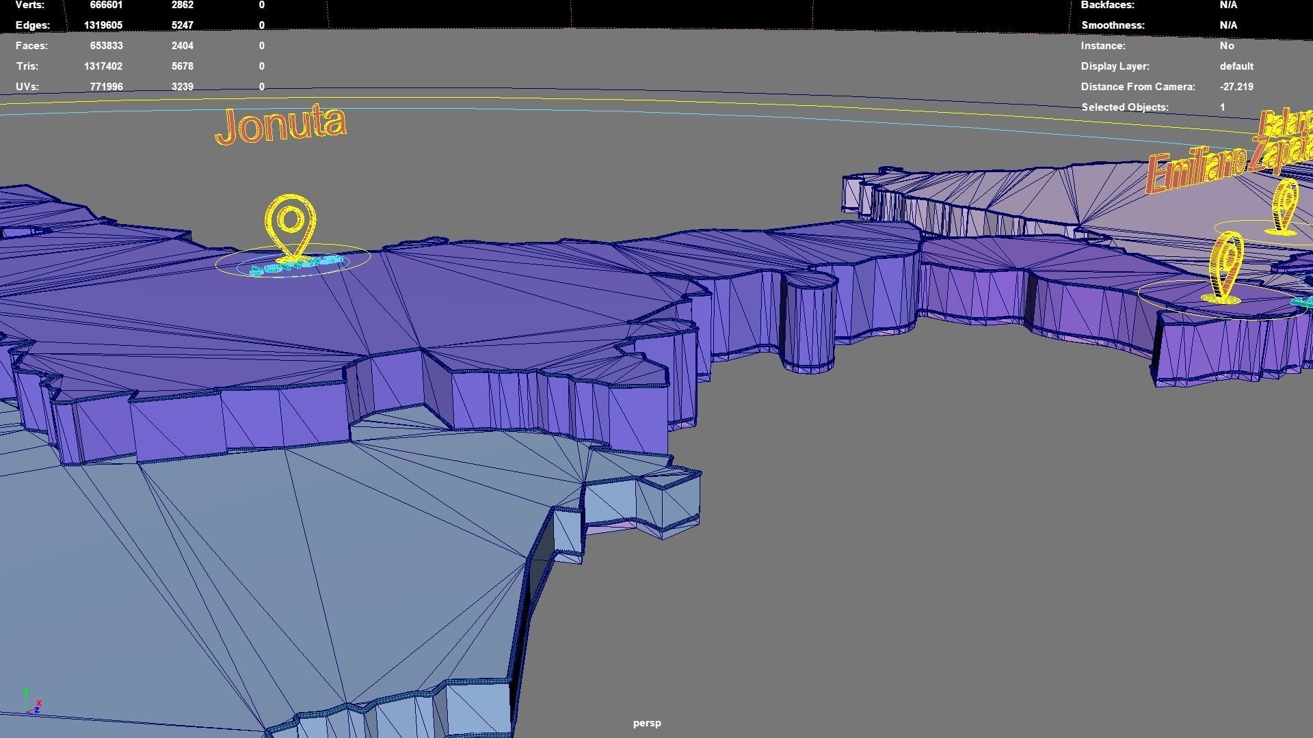
Task: Click the Tris heads-up display row
Action: 27,66
